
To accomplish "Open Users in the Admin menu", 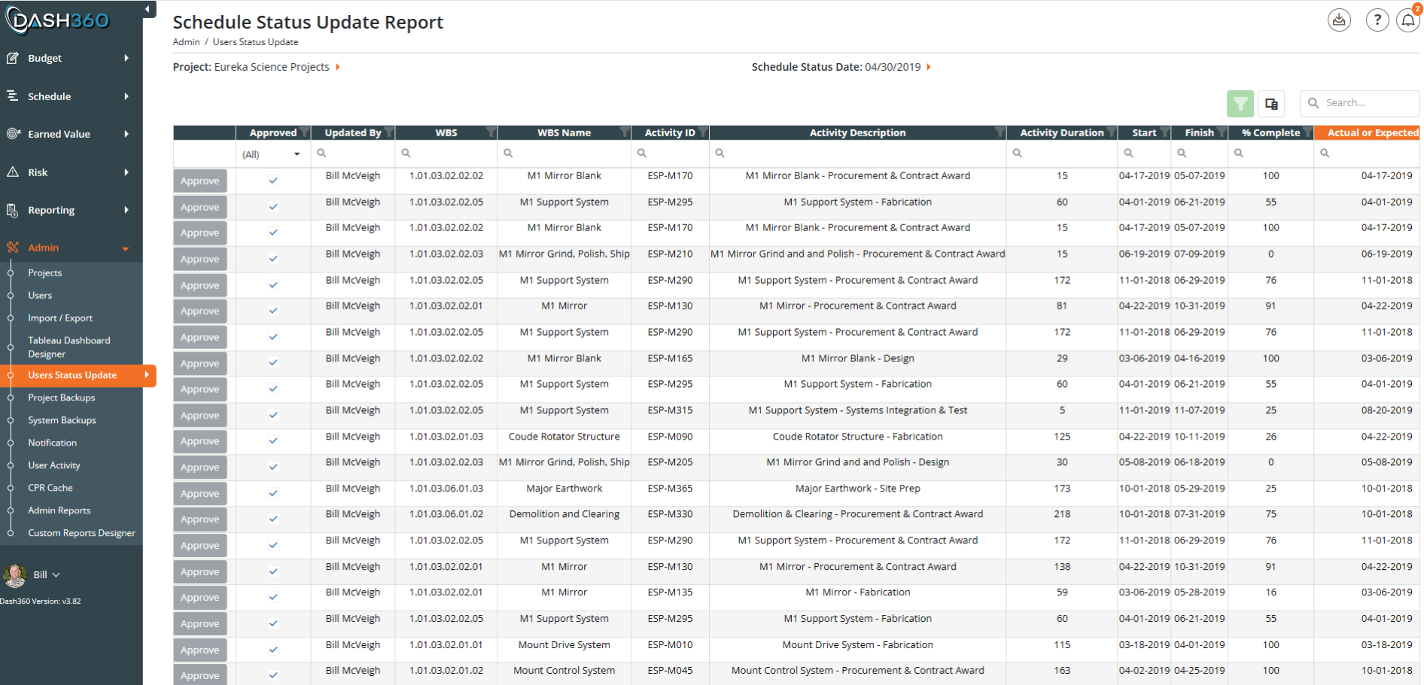I will point(40,296).
